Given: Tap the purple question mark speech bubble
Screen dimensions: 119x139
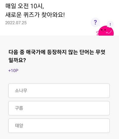Looking at the screenshot, I should click(x=95, y=22).
